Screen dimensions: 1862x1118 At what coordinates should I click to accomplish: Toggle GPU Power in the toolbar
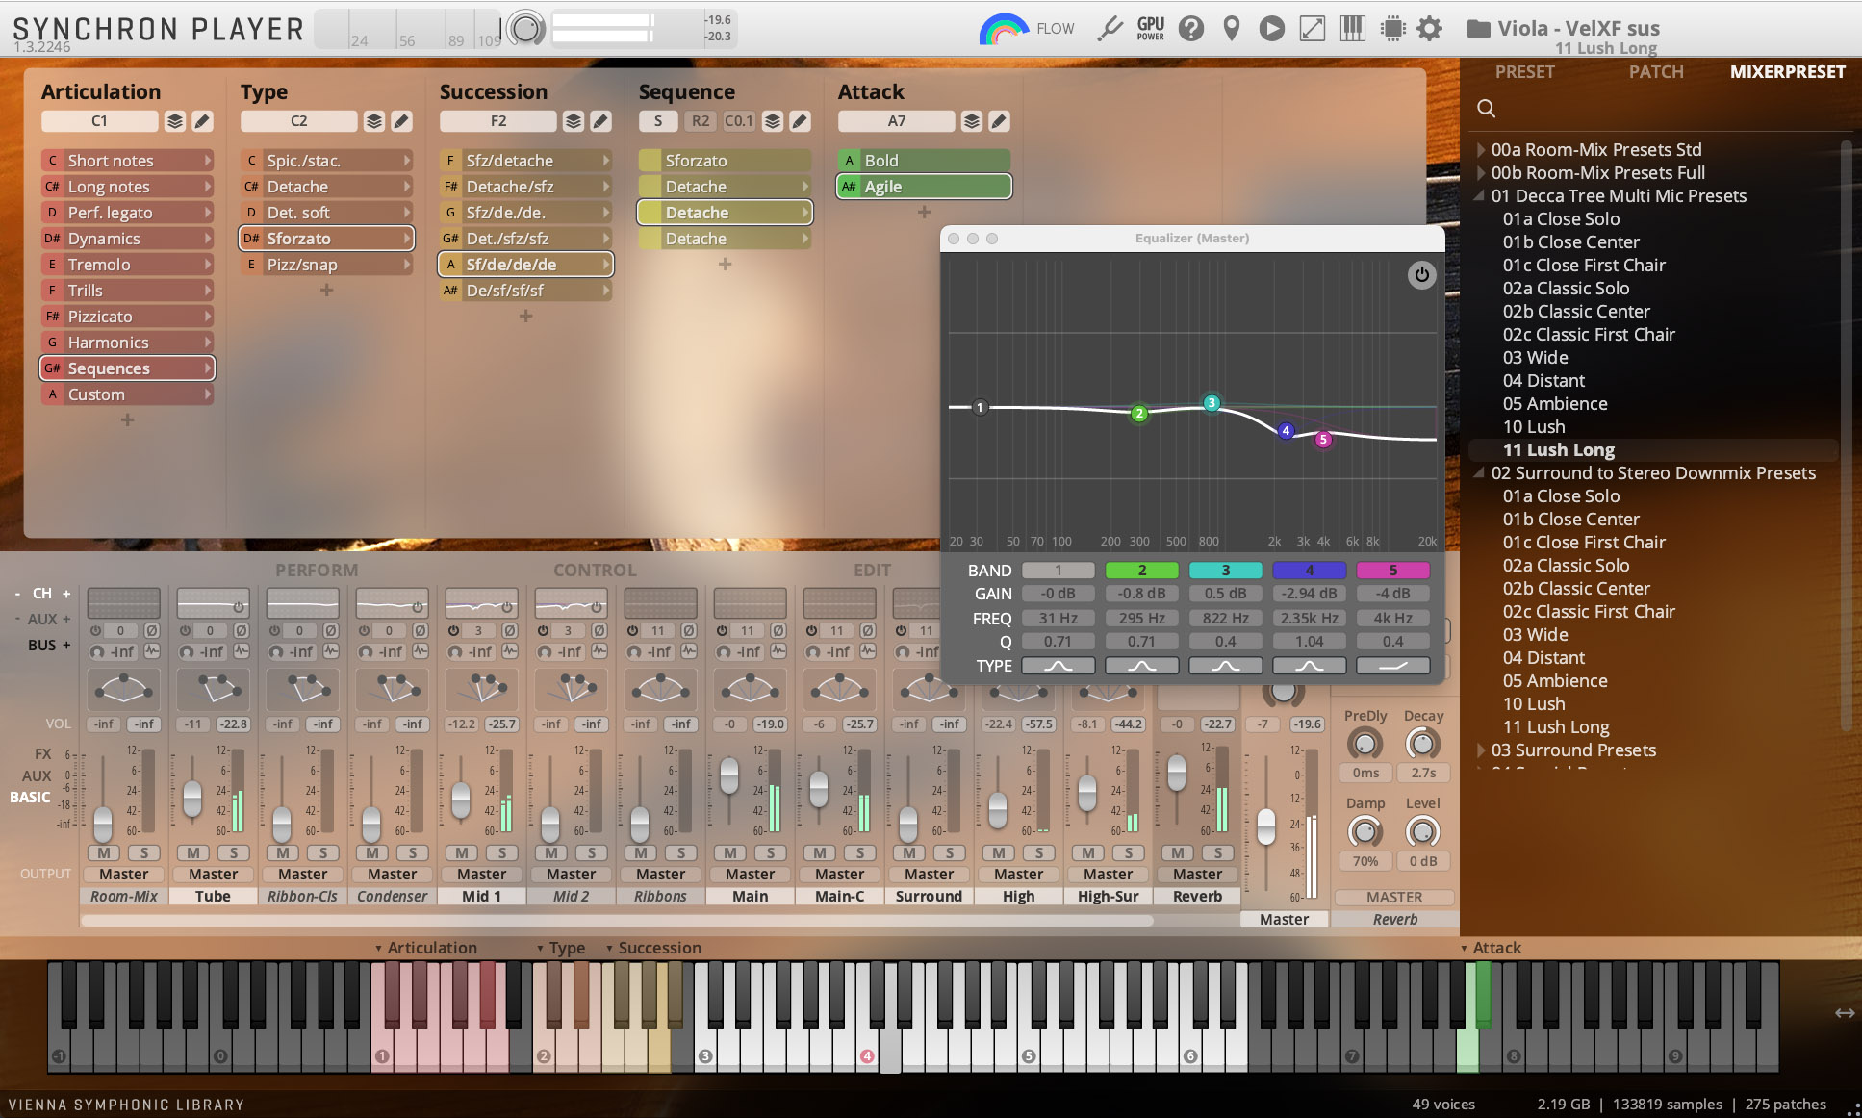1150,28
